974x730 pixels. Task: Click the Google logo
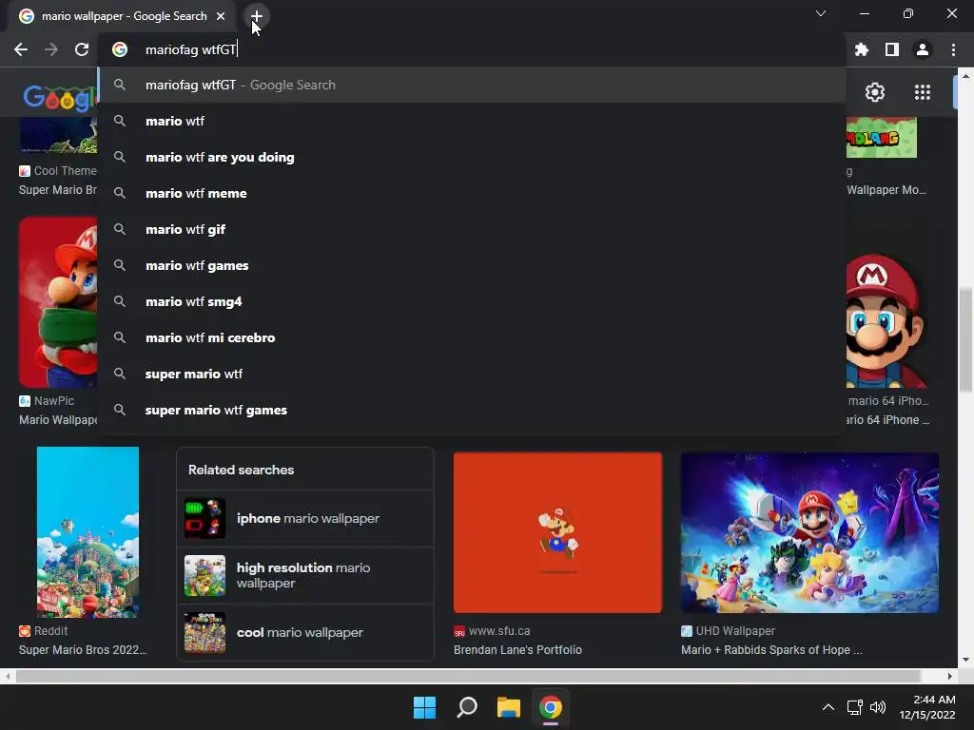tap(60, 98)
